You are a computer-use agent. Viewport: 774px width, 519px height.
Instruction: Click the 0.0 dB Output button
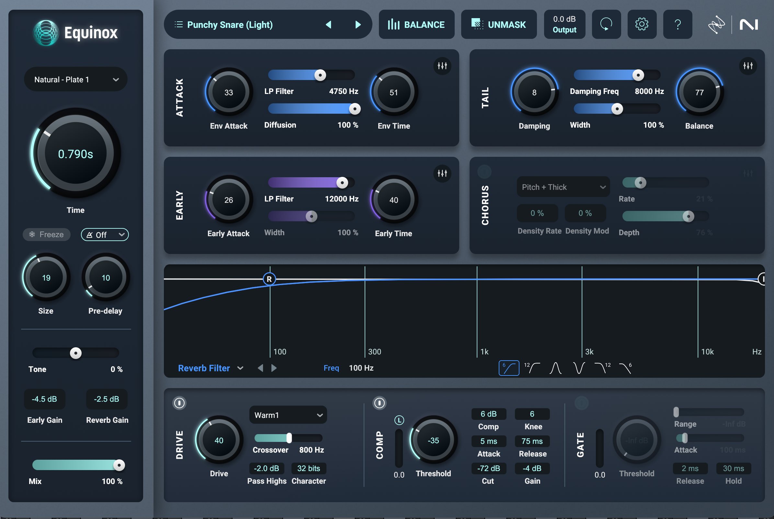pyautogui.click(x=564, y=24)
